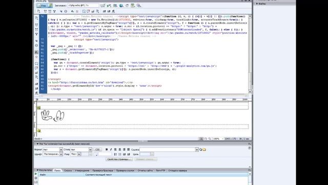Select the Утверждение results tab
This screenshot has height=185, width=328.
(x=82, y=171)
